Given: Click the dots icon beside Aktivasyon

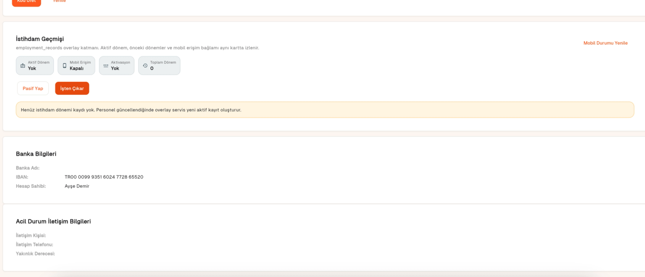Looking at the screenshot, I should [106, 66].
